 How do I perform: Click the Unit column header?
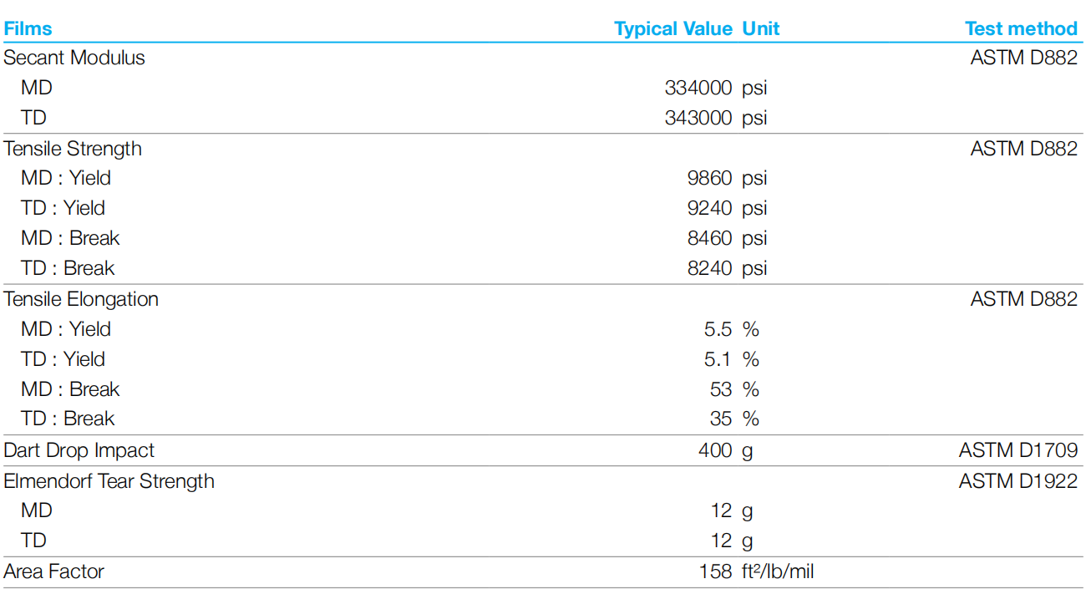point(760,28)
